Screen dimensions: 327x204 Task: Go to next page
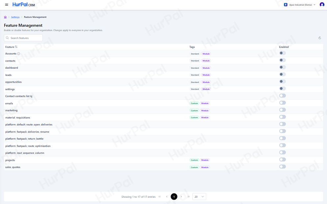click(181, 197)
